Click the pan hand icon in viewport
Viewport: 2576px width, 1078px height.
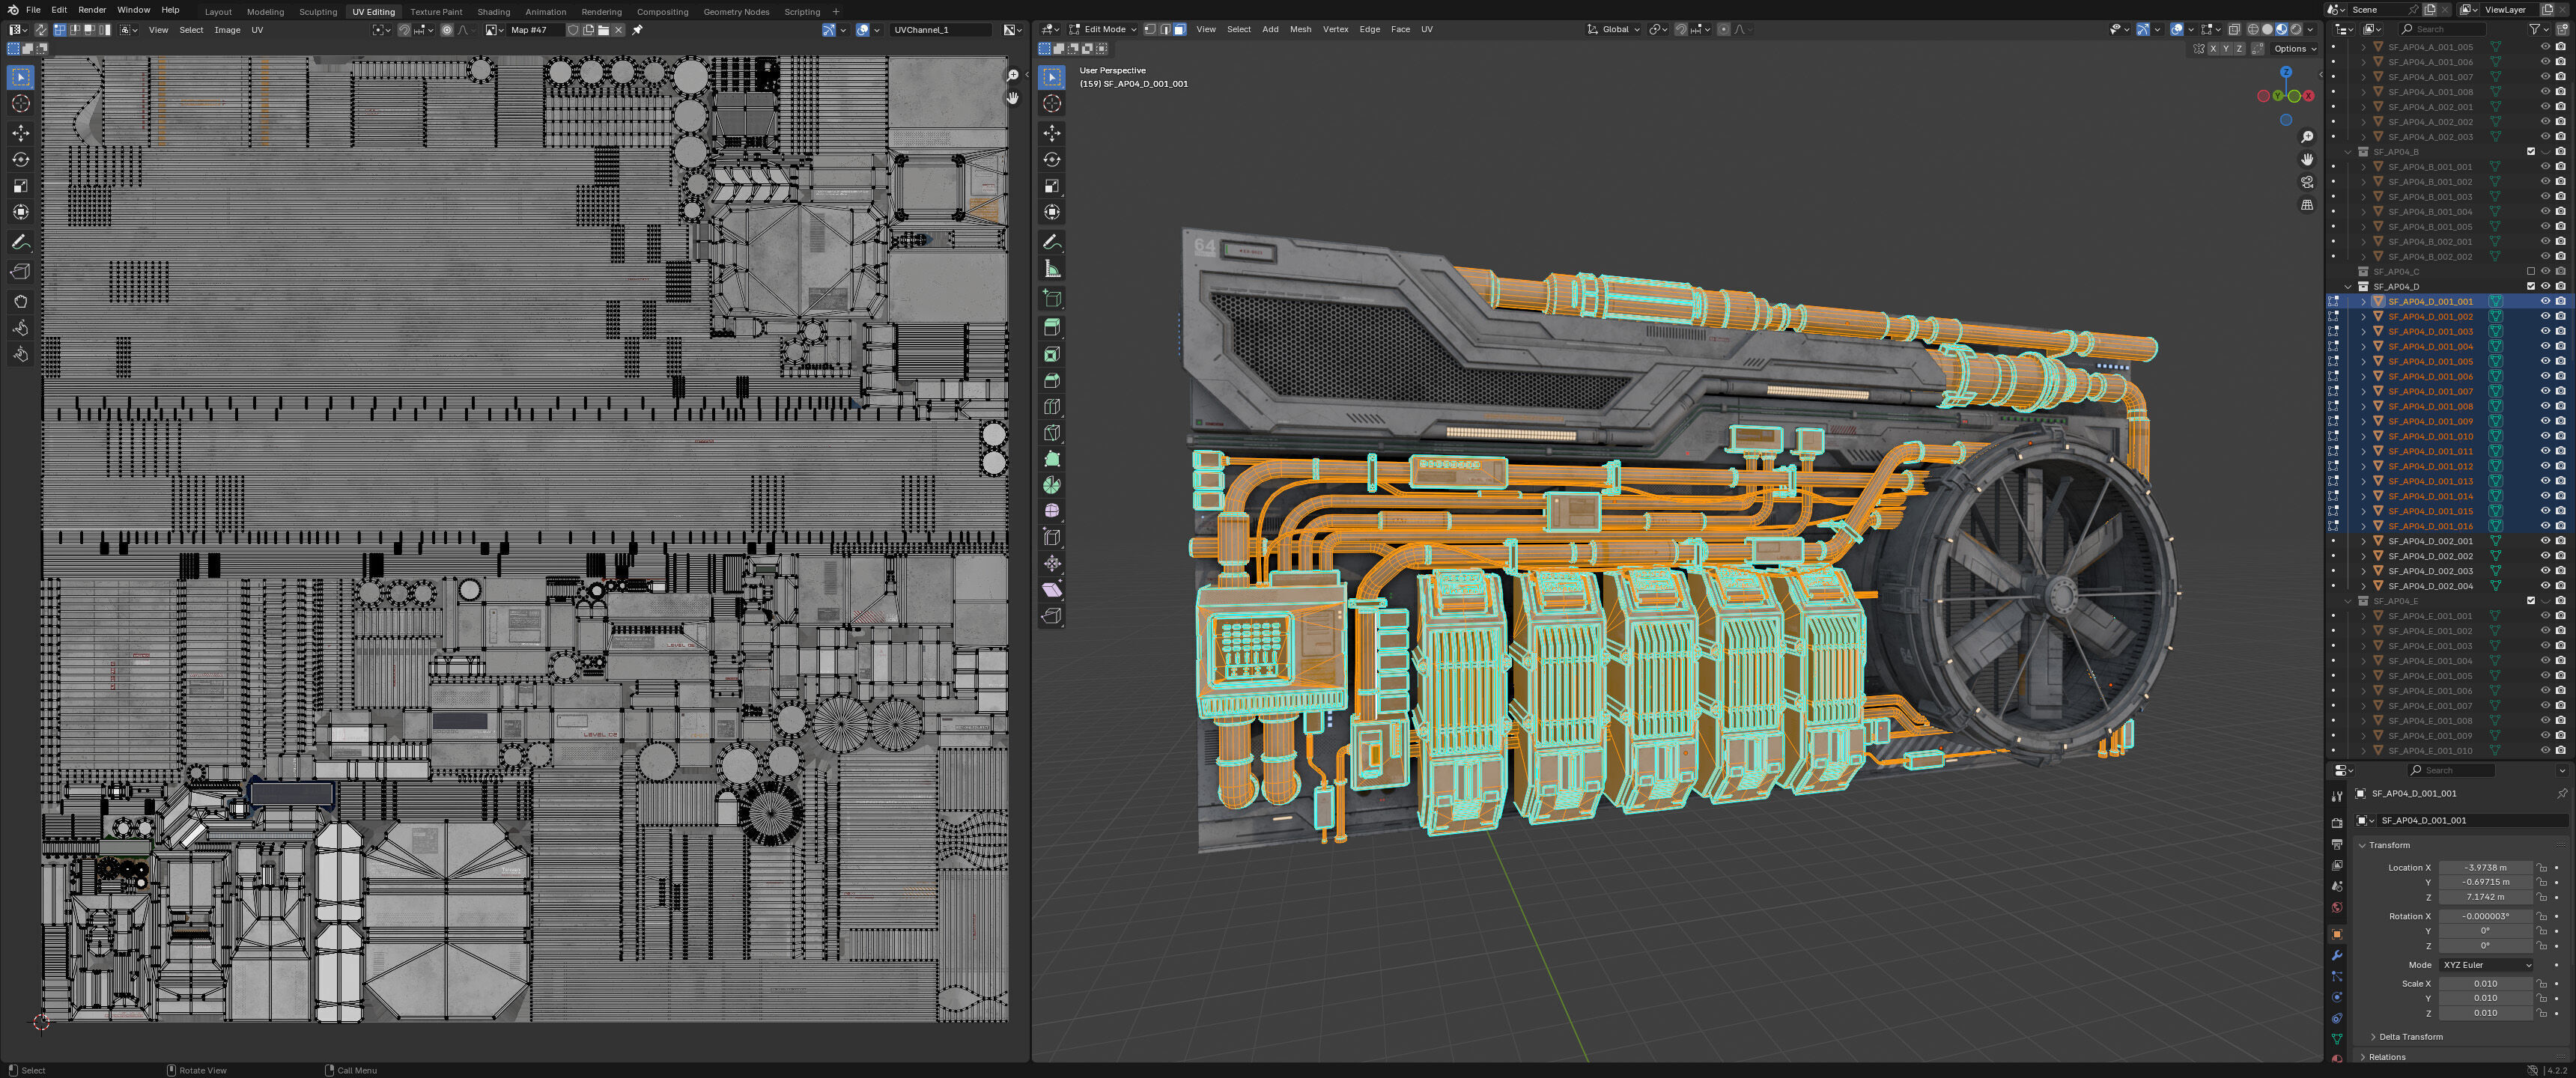coord(2307,159)
